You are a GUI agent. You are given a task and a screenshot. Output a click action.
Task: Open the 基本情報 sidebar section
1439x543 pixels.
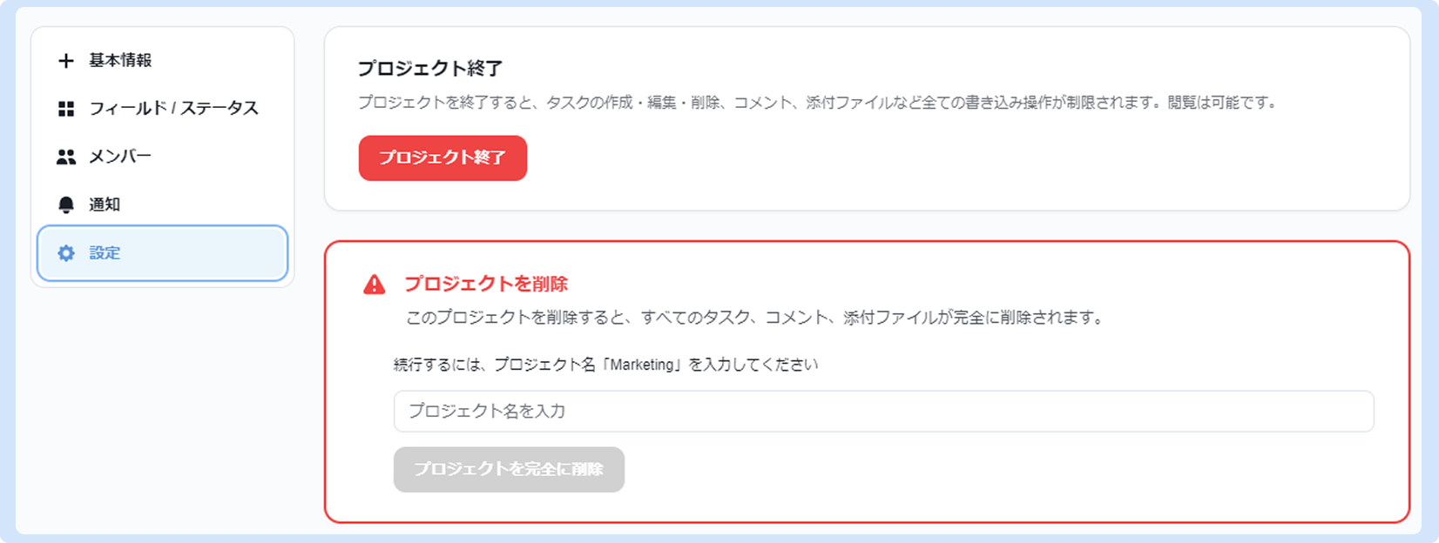tap(163, 60)
